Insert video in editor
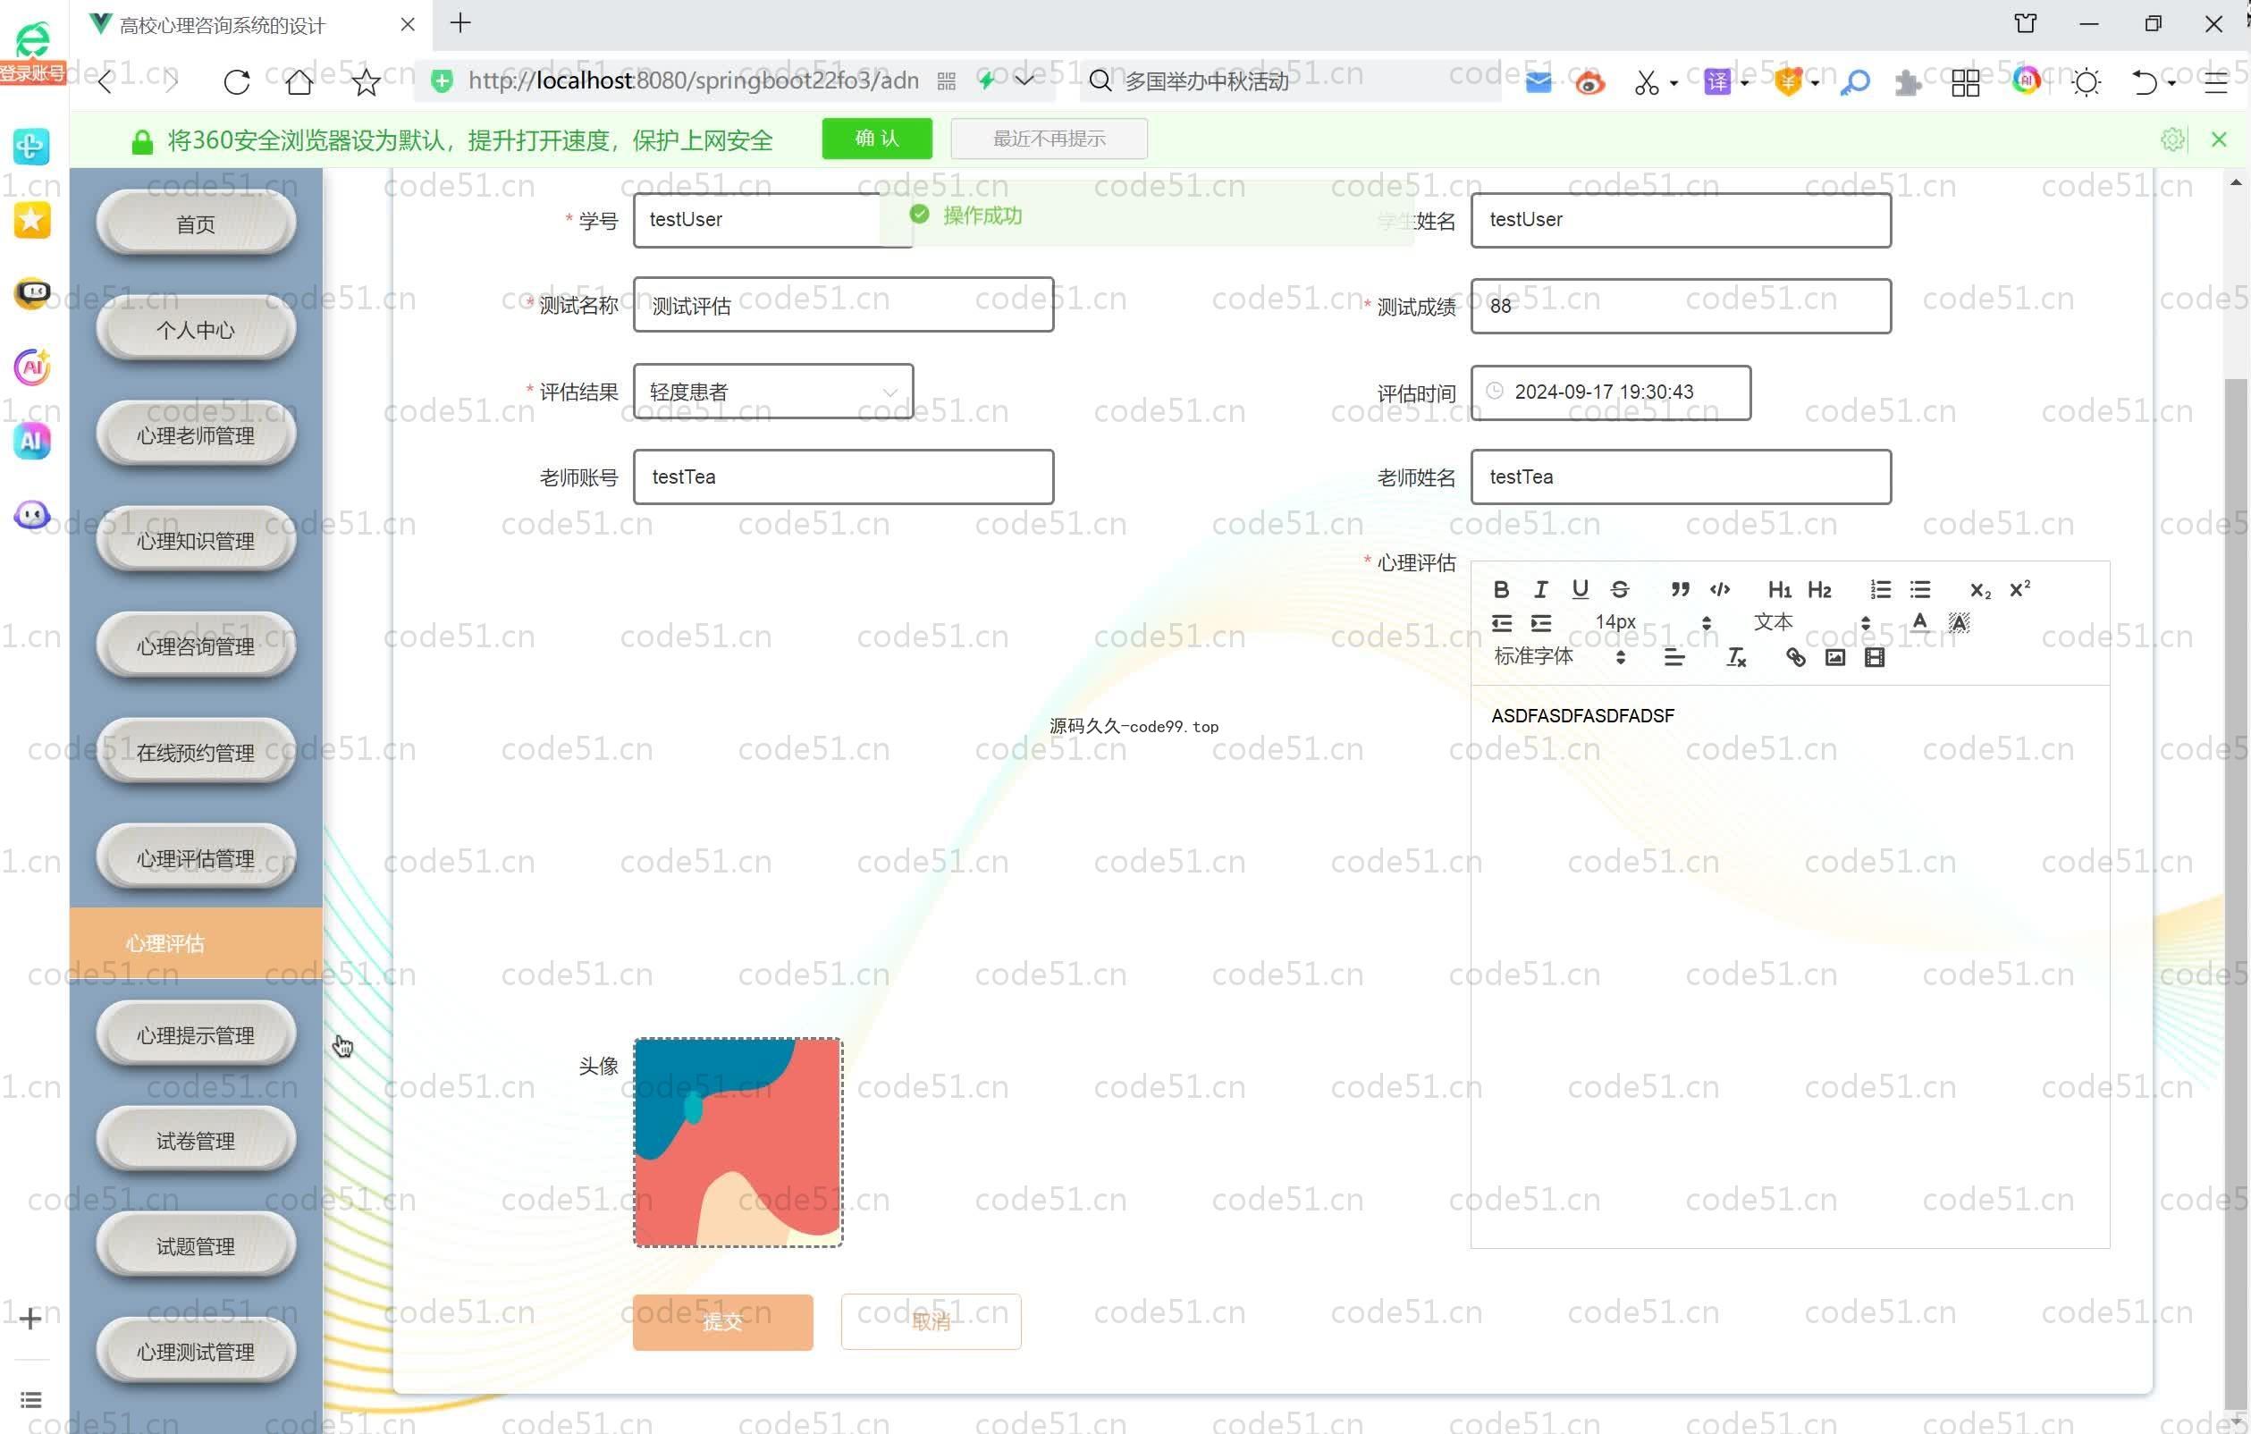 pos(1875,657)
